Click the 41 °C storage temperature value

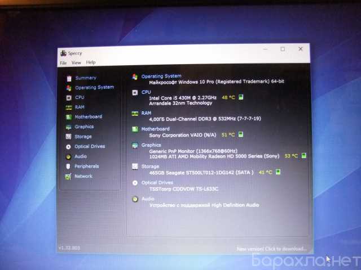[266, 172]
